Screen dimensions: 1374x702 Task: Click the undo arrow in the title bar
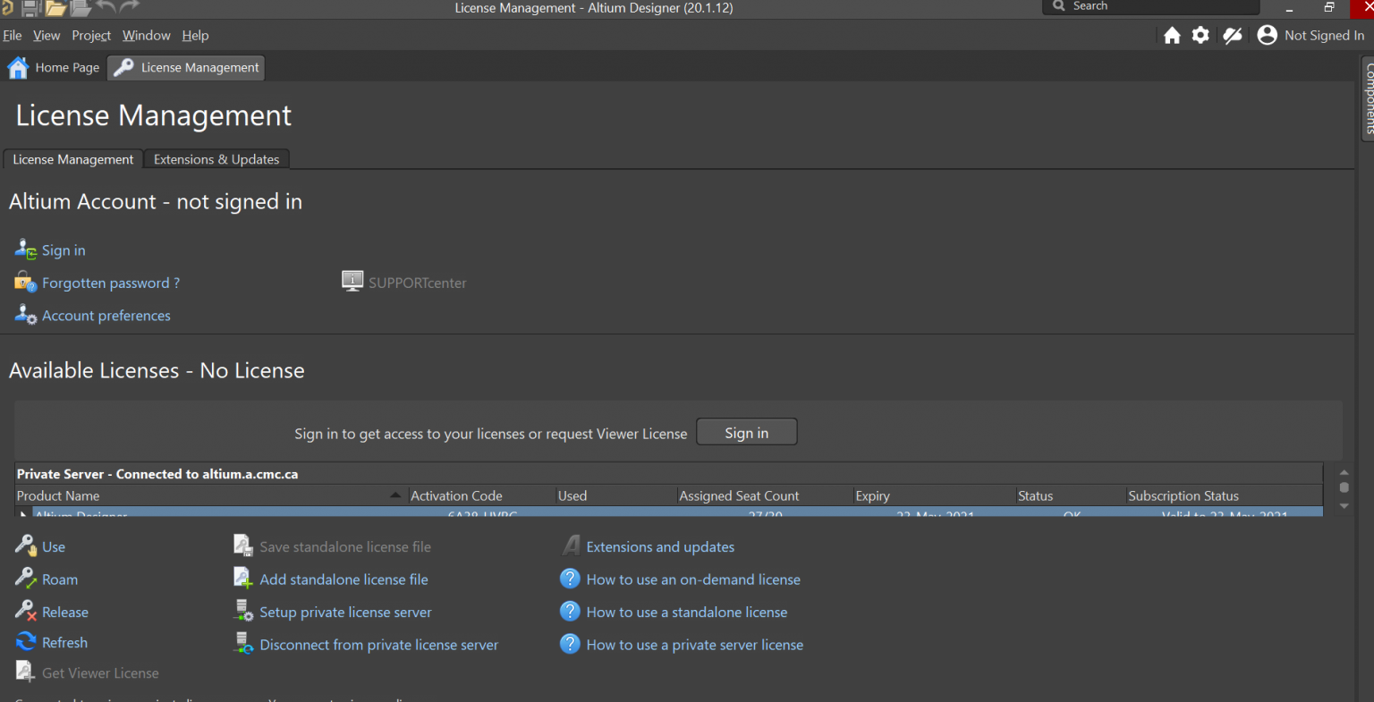click(106, 7)
